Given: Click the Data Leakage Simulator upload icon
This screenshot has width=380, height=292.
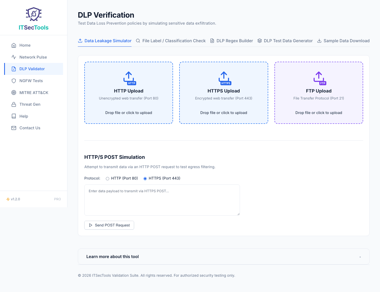Looking at the screenshot, I should pyautogui.click(x=80, y=41).
